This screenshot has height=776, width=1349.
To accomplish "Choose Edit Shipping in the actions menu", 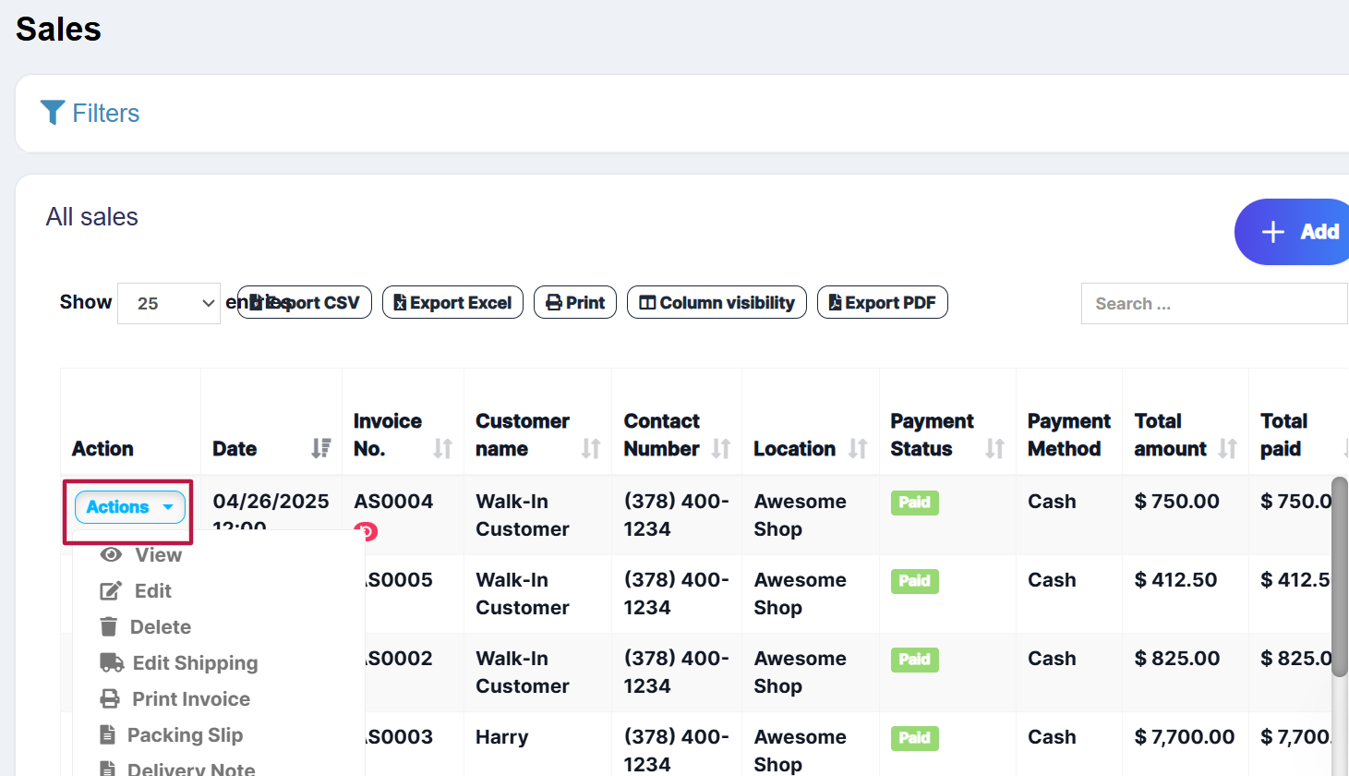I will 194,663.
